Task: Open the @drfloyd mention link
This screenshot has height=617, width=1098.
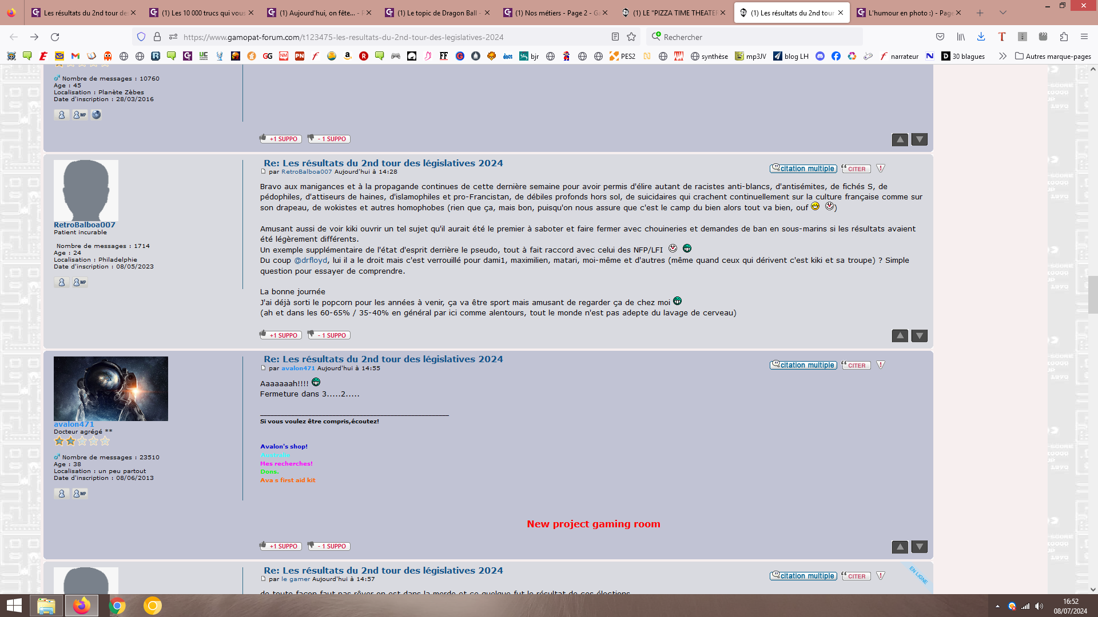Action: 311,261
